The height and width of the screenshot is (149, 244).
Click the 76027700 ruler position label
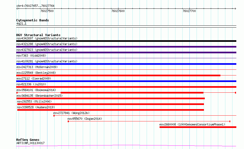pos(189,11)
